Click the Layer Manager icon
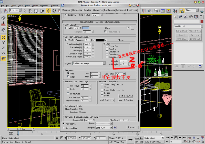 156,10
